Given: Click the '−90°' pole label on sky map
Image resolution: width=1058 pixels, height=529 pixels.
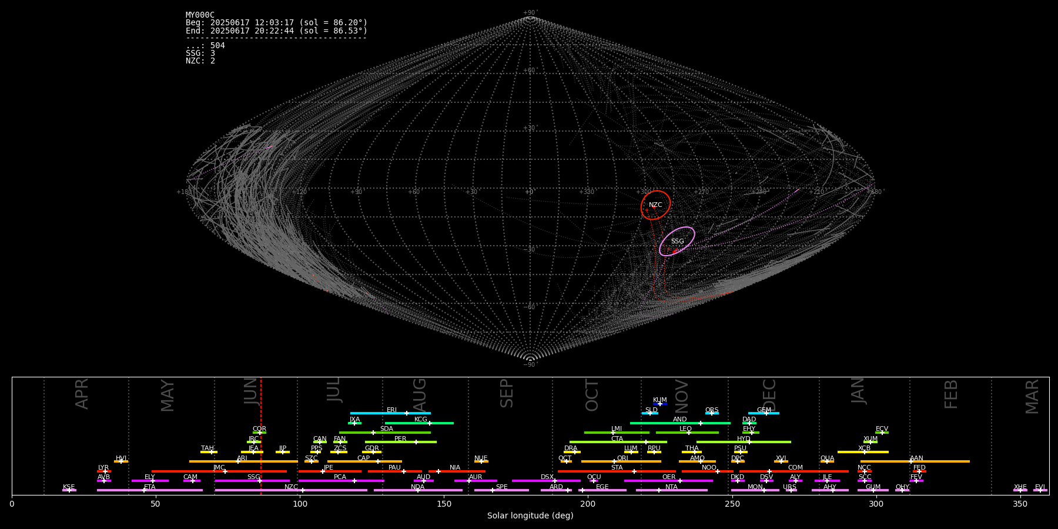Looking at the screenshot, I should [x=530, y=364].
